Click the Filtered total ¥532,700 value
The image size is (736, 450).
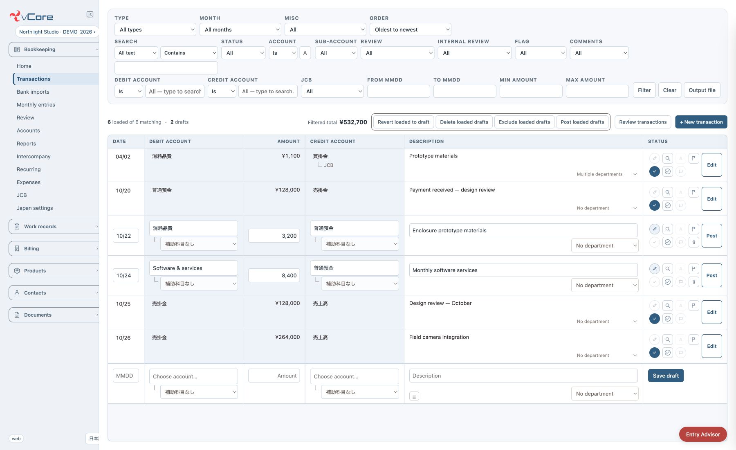353,122
